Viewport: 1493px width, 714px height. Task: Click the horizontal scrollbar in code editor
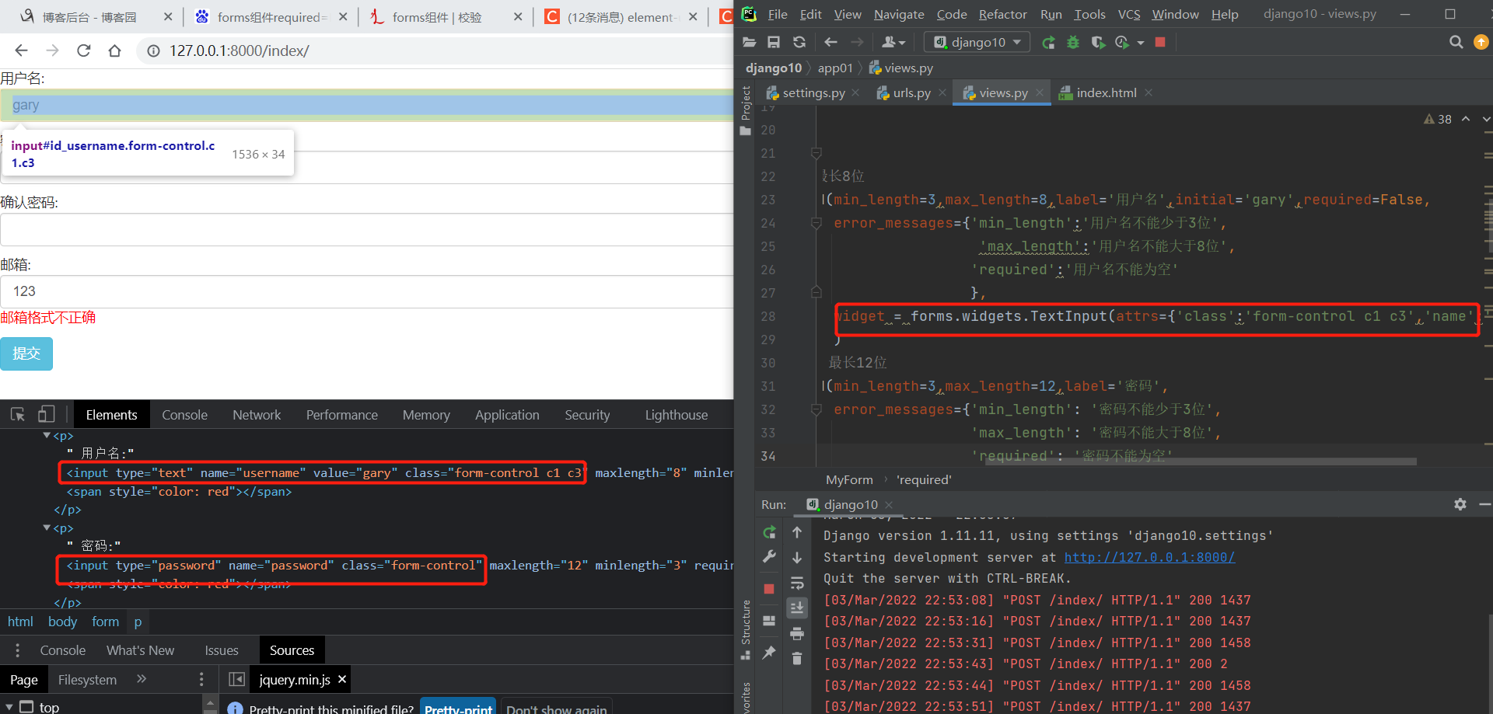[1201, 461]
